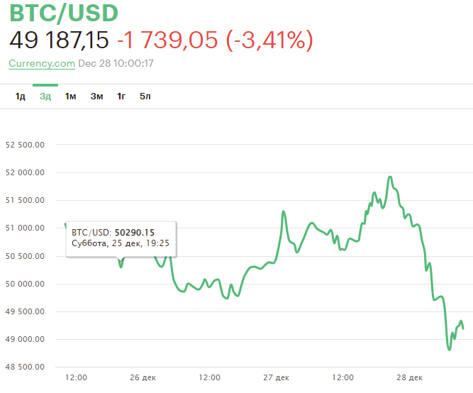Click the BTC/USD 50290.15 chart tooltip
473x393 pixels.
tap(121, 238)
